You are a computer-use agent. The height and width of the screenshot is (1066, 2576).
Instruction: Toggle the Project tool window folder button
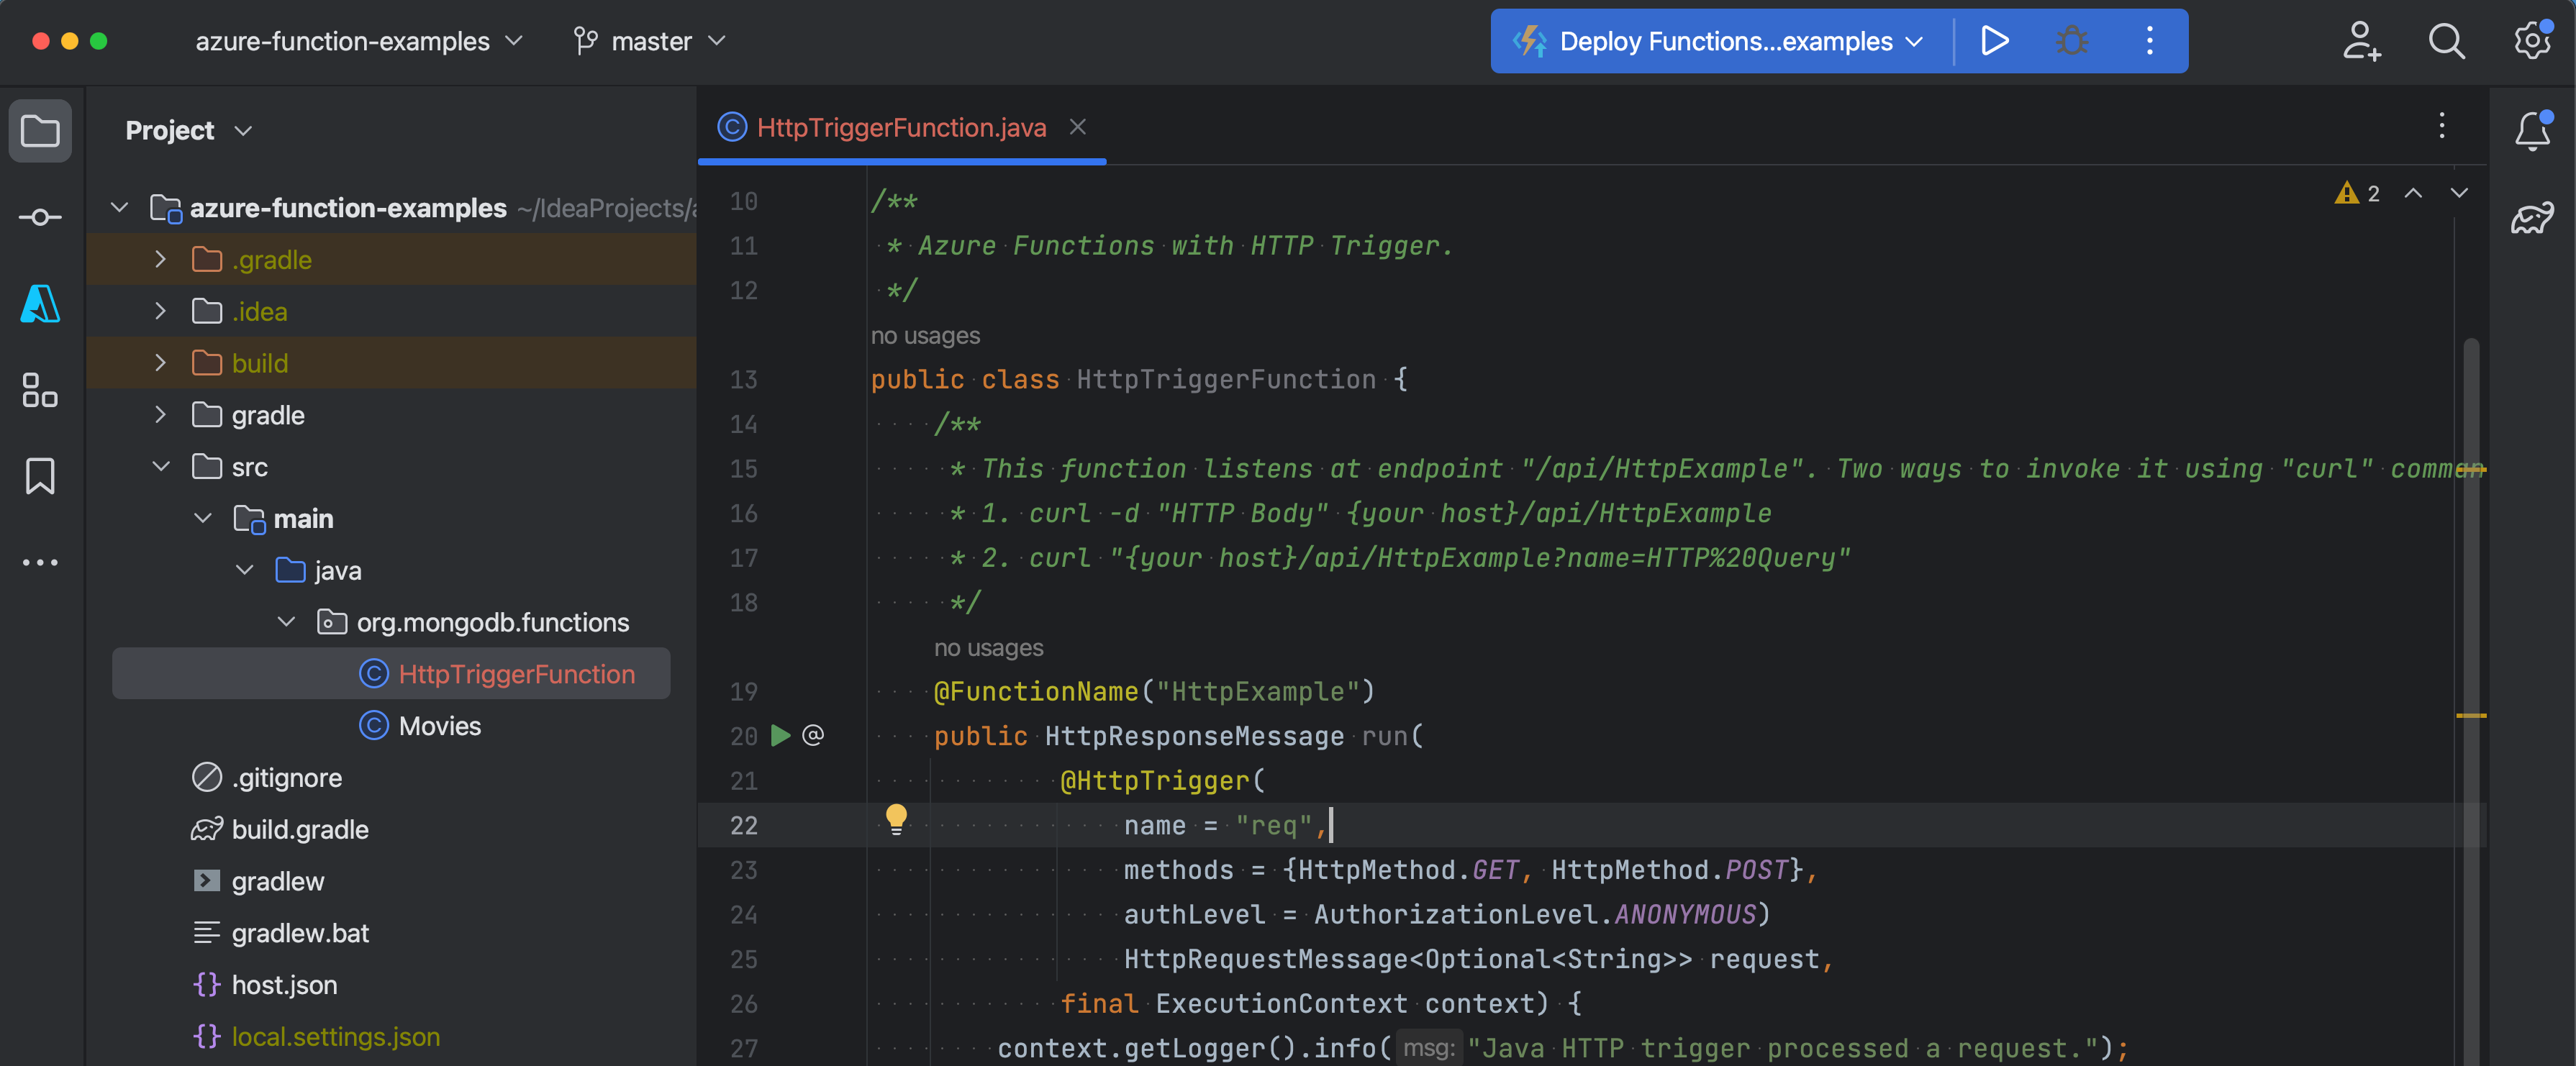pos(40,131)
